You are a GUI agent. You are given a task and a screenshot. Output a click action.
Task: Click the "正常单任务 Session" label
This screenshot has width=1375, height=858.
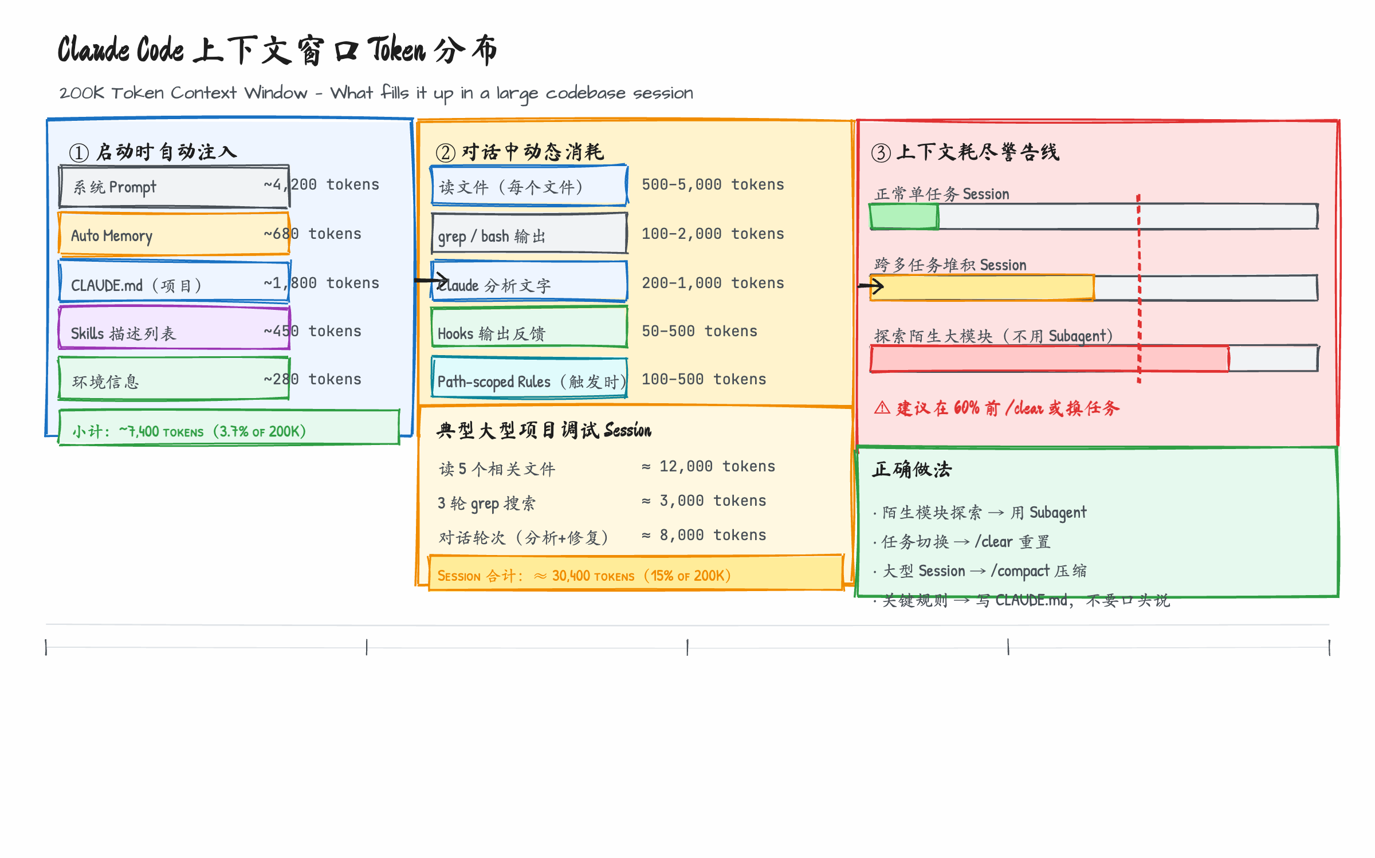942,194
